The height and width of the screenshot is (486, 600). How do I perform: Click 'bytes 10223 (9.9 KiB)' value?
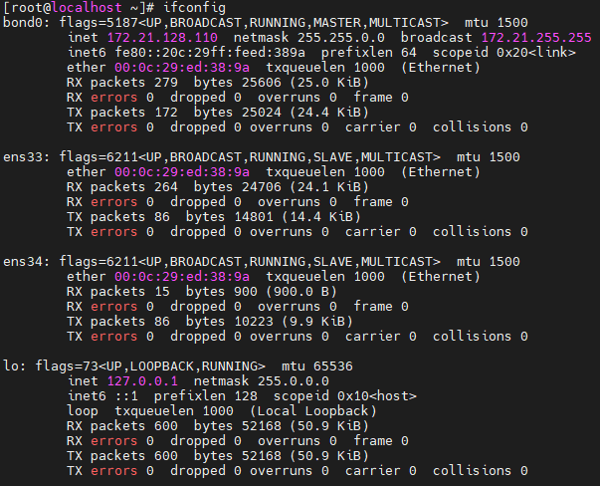(x=270, y=322)
